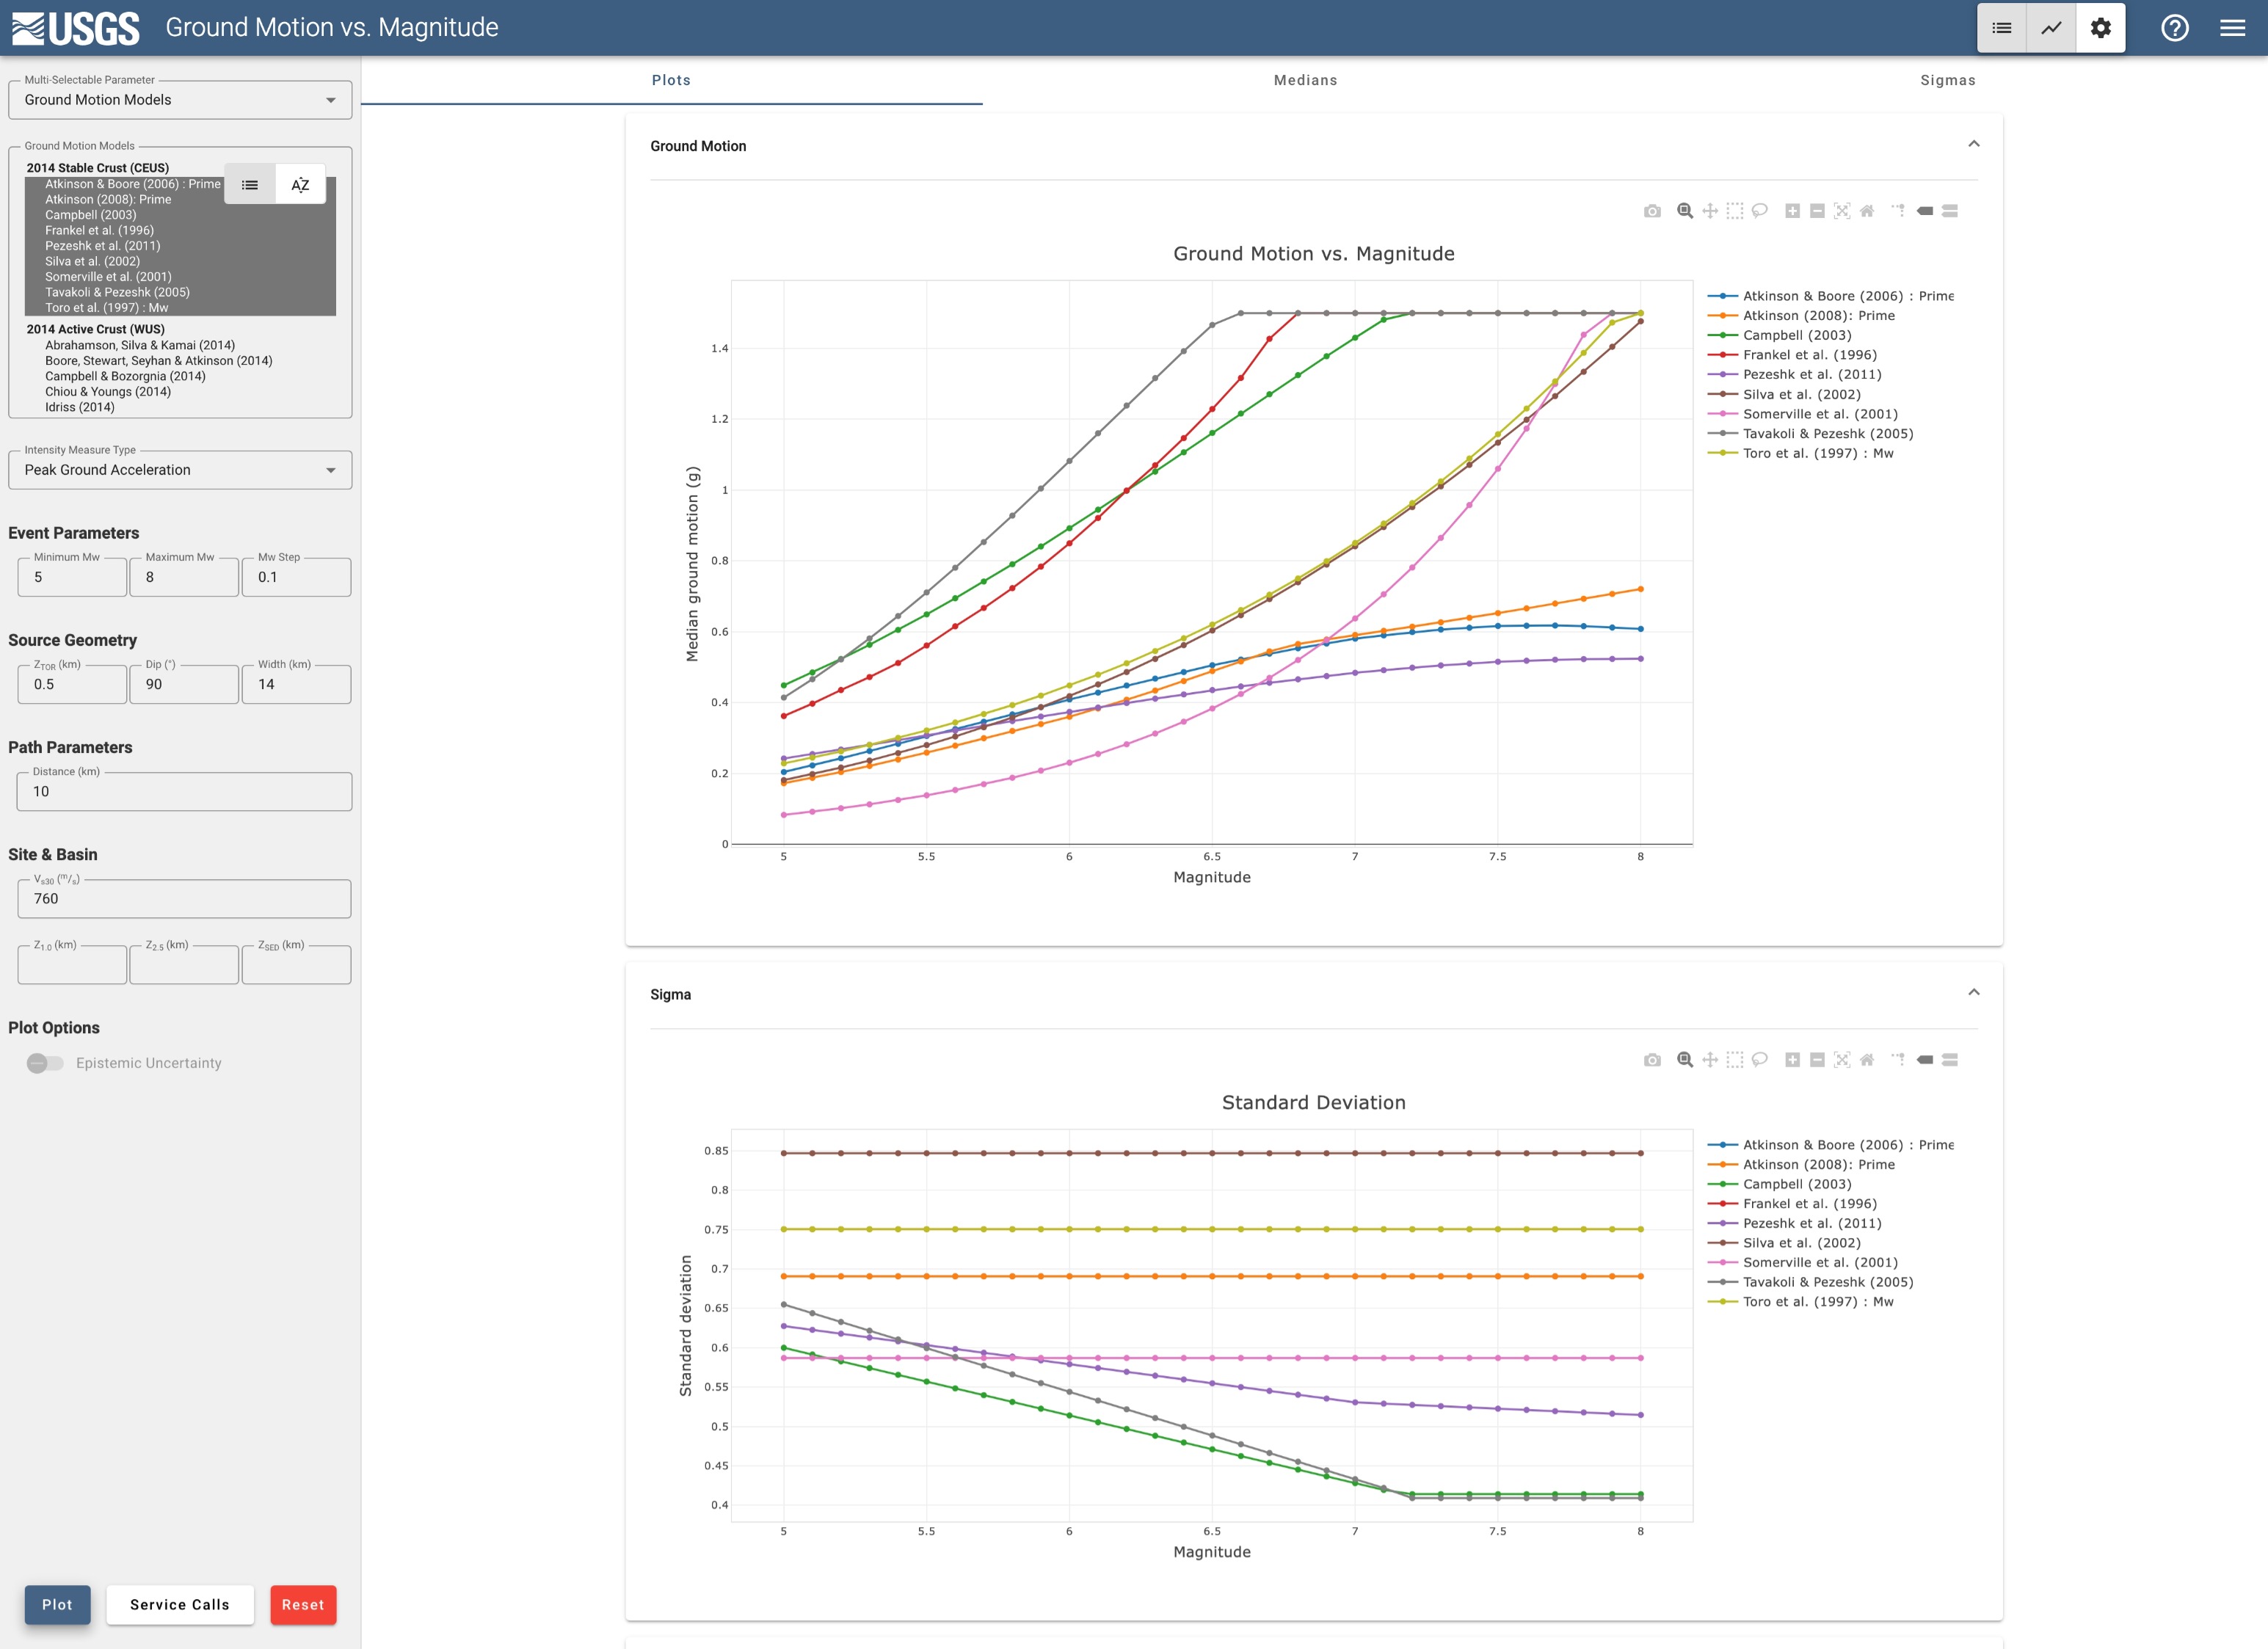Switch to the Medians tab
The width and height of the screenshot is (2268, 1649).
[1305, 80]
